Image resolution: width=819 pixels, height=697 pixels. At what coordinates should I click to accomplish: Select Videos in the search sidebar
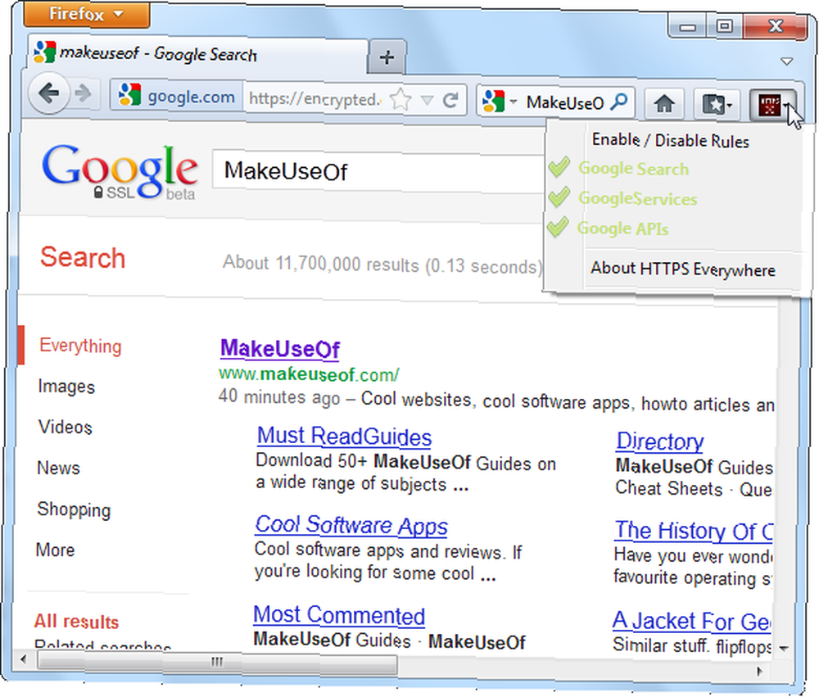coord(66,428)
